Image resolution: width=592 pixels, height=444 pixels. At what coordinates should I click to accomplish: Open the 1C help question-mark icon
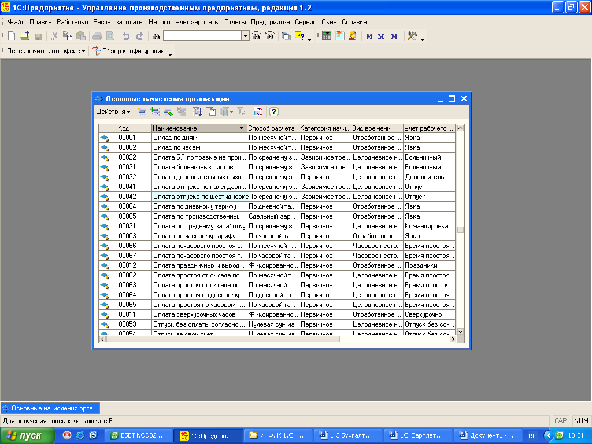[299, 36]
